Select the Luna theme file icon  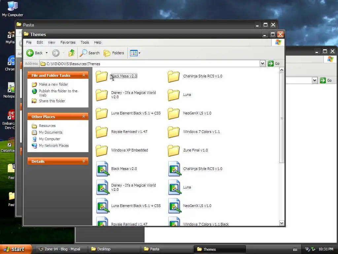pos(175,187)
